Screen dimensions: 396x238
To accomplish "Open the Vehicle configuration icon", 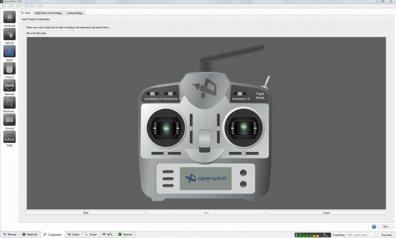I will point(9,34).
